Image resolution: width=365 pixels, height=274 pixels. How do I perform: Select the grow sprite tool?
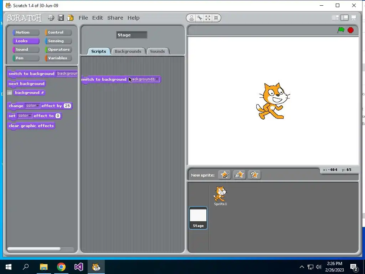pyautogui.click(x=208, y=18)
